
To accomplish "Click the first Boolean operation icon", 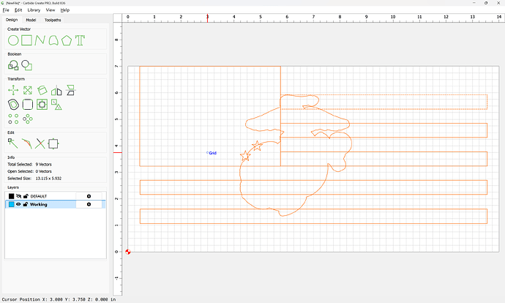I will [13, 65].
